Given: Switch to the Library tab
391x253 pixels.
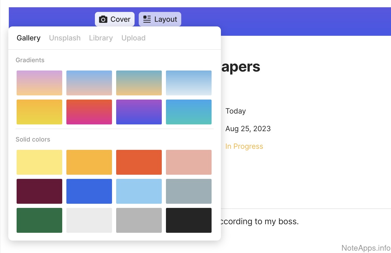Looking at the screenshot, I should 101,38.
